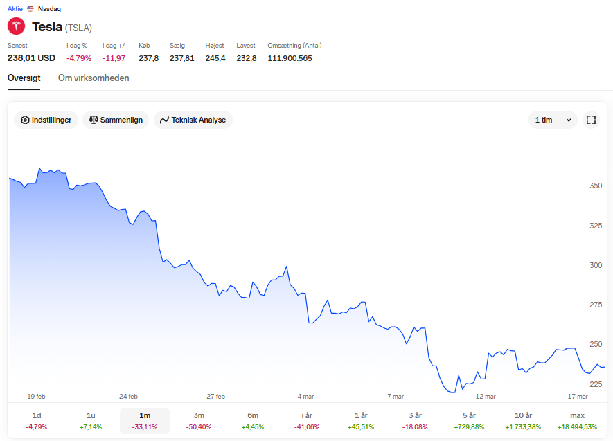Select the 1u time range
The height and width of the screenshot is (441, 613).
[x=91, y=421]
